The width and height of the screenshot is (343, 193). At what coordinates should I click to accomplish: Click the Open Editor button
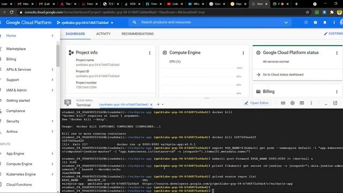point(257,103)
